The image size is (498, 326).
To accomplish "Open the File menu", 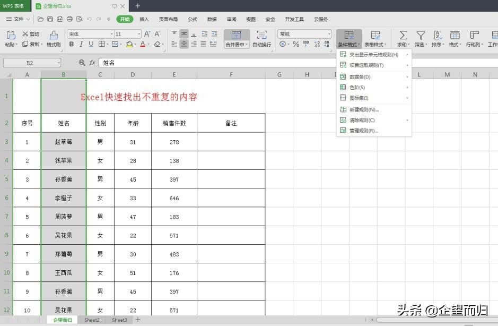I will coord(18,19).
